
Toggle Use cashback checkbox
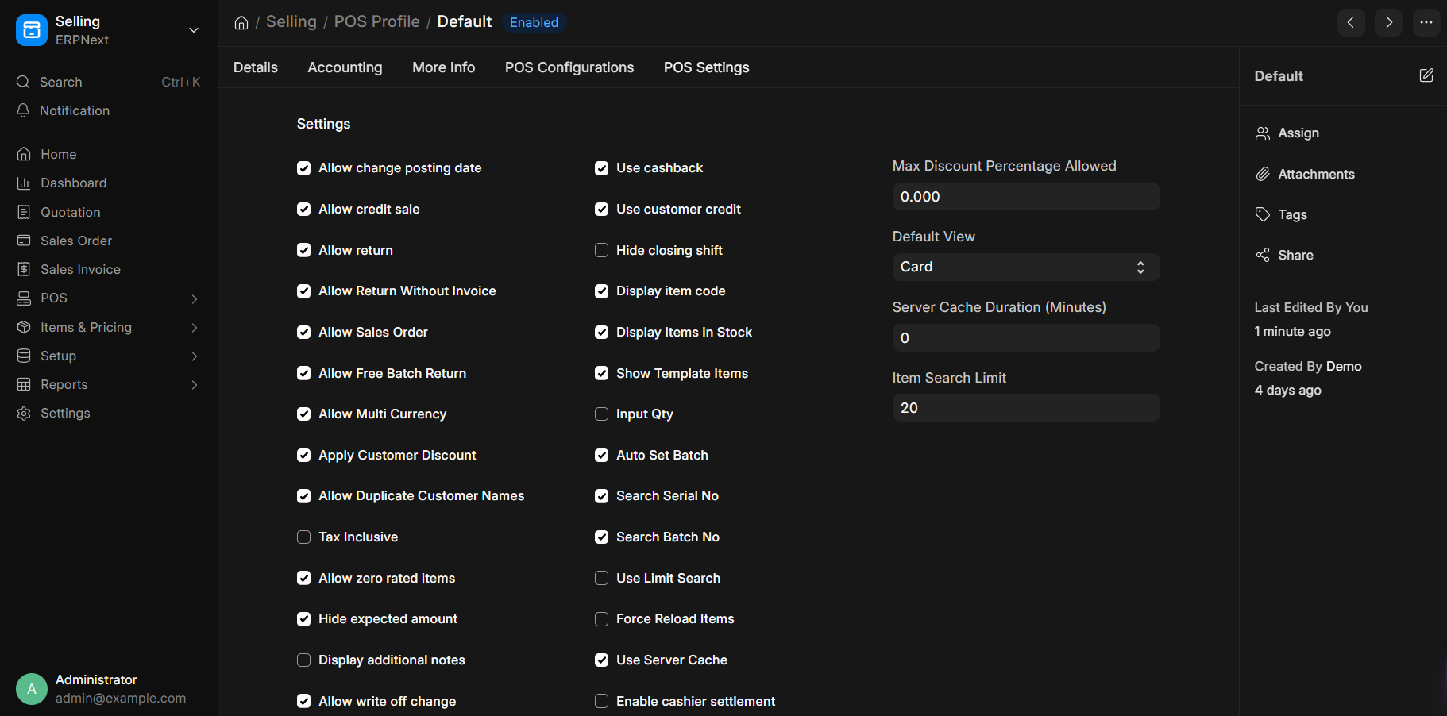point(601,168)
